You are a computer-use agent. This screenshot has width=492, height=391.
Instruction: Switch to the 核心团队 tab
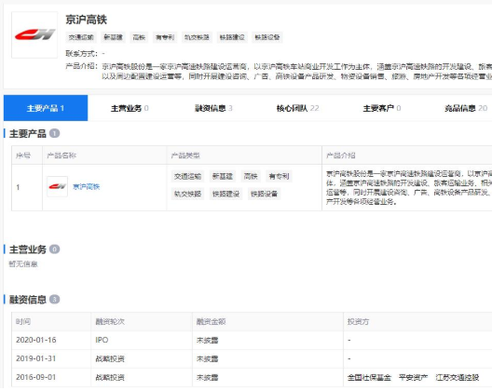[297, 108]
